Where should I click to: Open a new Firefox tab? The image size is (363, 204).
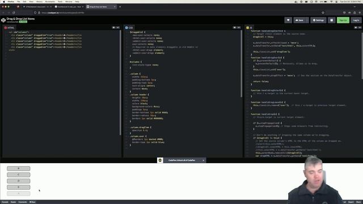point(120,7)
